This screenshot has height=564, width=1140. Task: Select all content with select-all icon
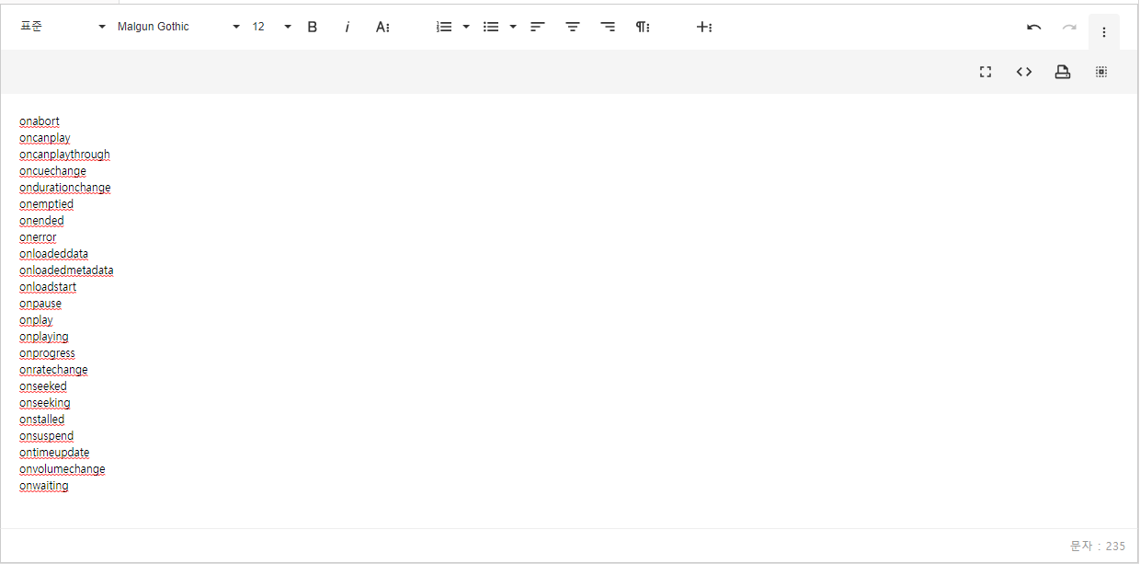click(x=1101, y=72)
